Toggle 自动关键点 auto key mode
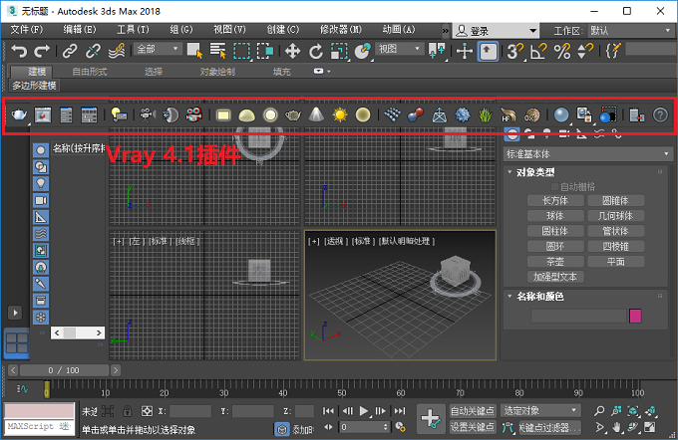The width and height of the screenshot is (678, 440). tap(472, 410)
